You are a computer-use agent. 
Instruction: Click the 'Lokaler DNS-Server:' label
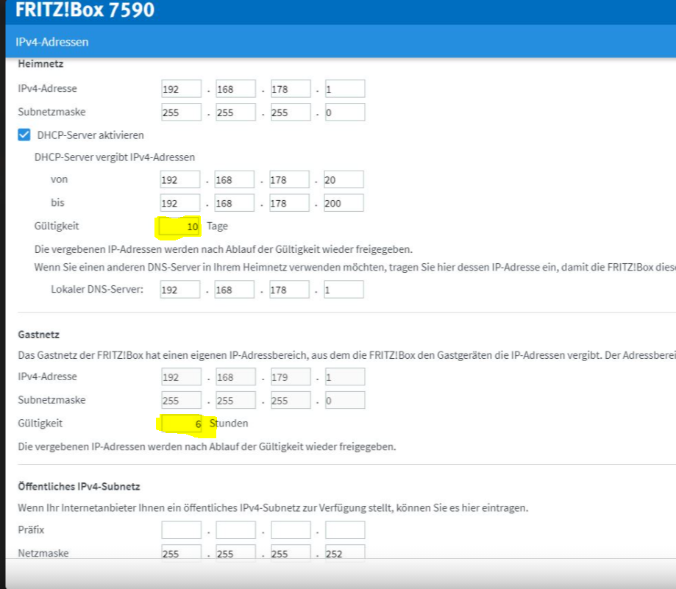pos(97,289)
